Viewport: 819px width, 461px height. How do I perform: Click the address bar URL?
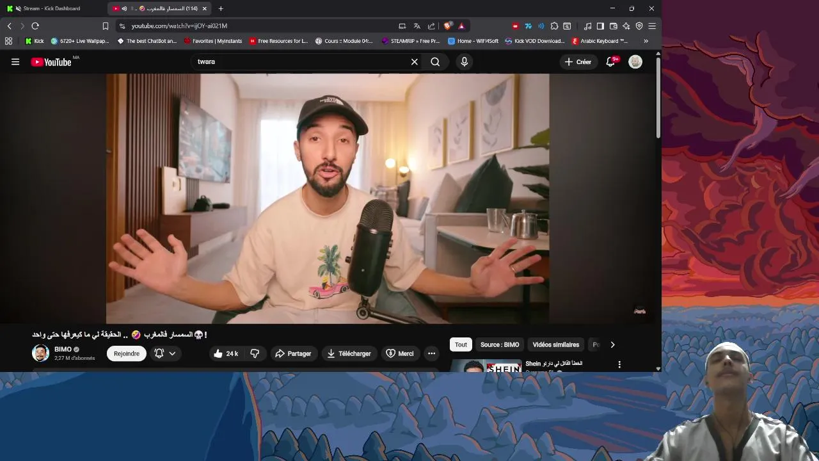[x=179, y=26]
